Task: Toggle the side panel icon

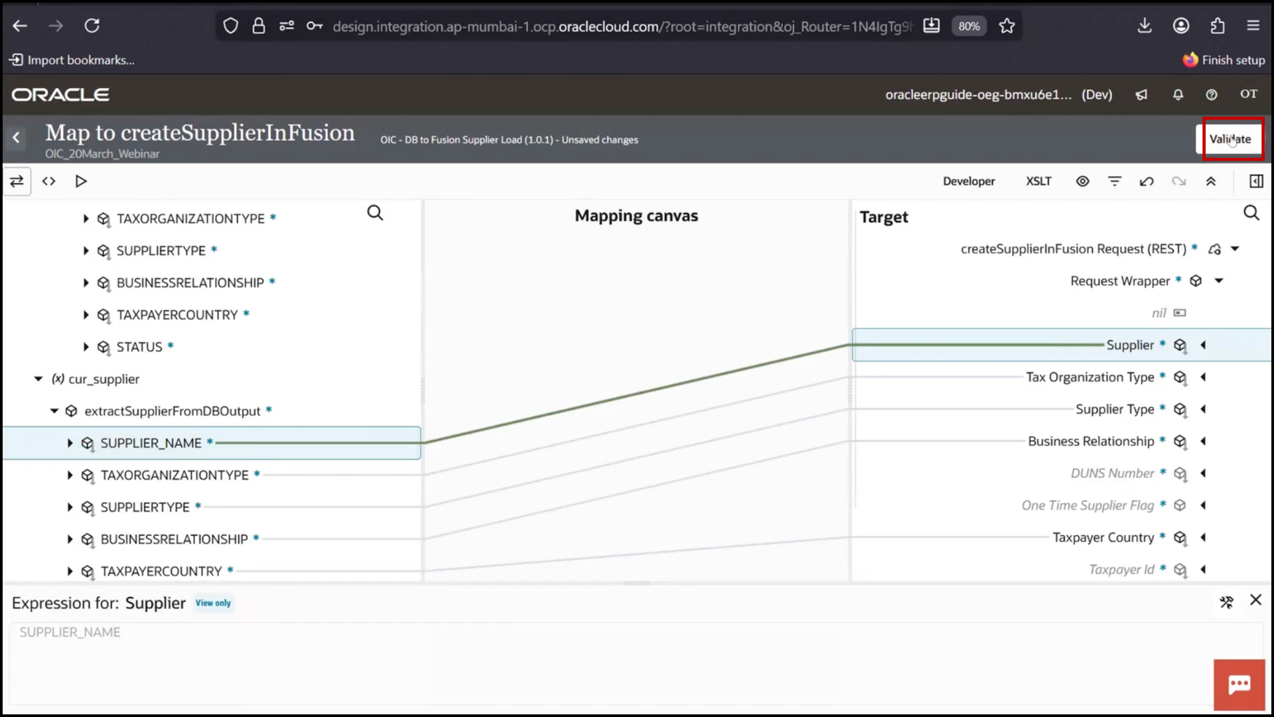Action: point(1256,181)
